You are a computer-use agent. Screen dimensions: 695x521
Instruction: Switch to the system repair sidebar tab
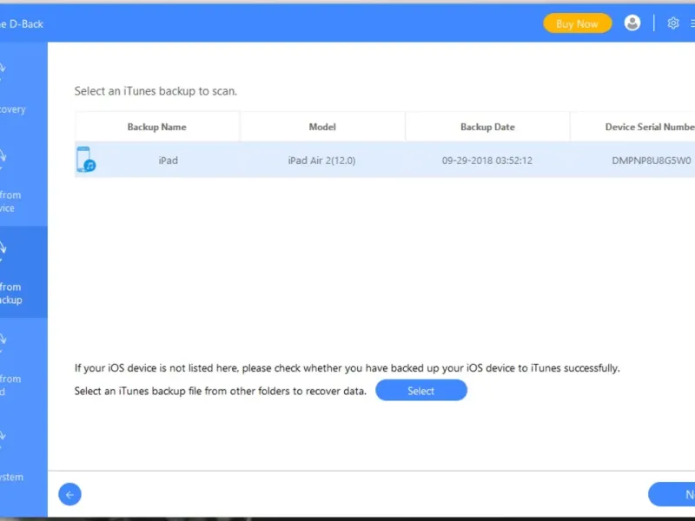(23, 457)
